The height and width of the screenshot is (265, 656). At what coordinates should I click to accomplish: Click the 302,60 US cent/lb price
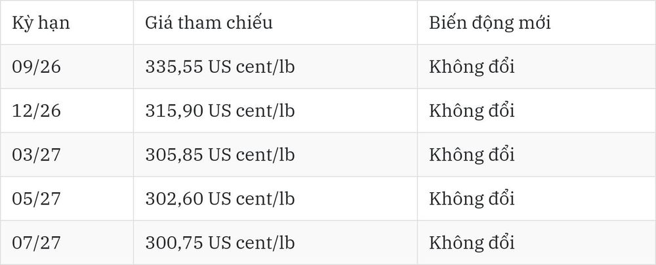tap(220, 199)
